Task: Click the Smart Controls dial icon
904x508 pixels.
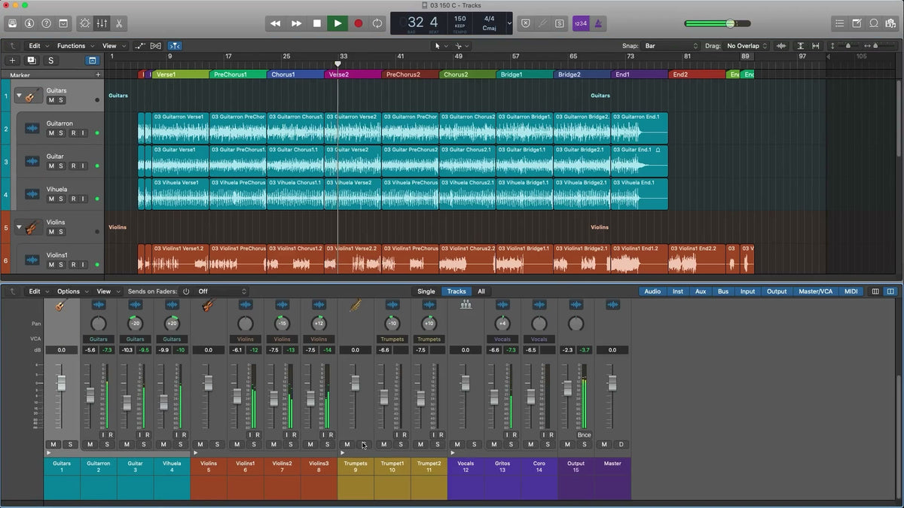Action: (84, 23)
